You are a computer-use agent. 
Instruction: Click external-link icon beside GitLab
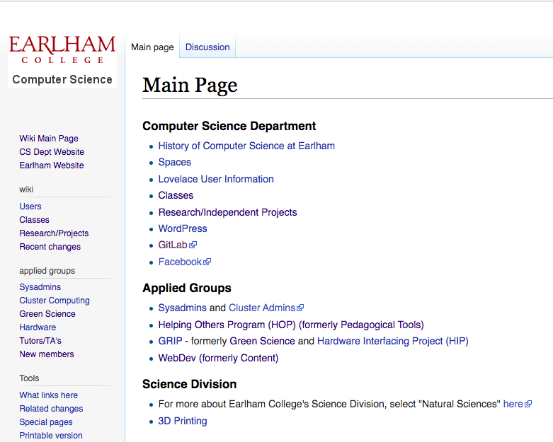click(193, 245)
